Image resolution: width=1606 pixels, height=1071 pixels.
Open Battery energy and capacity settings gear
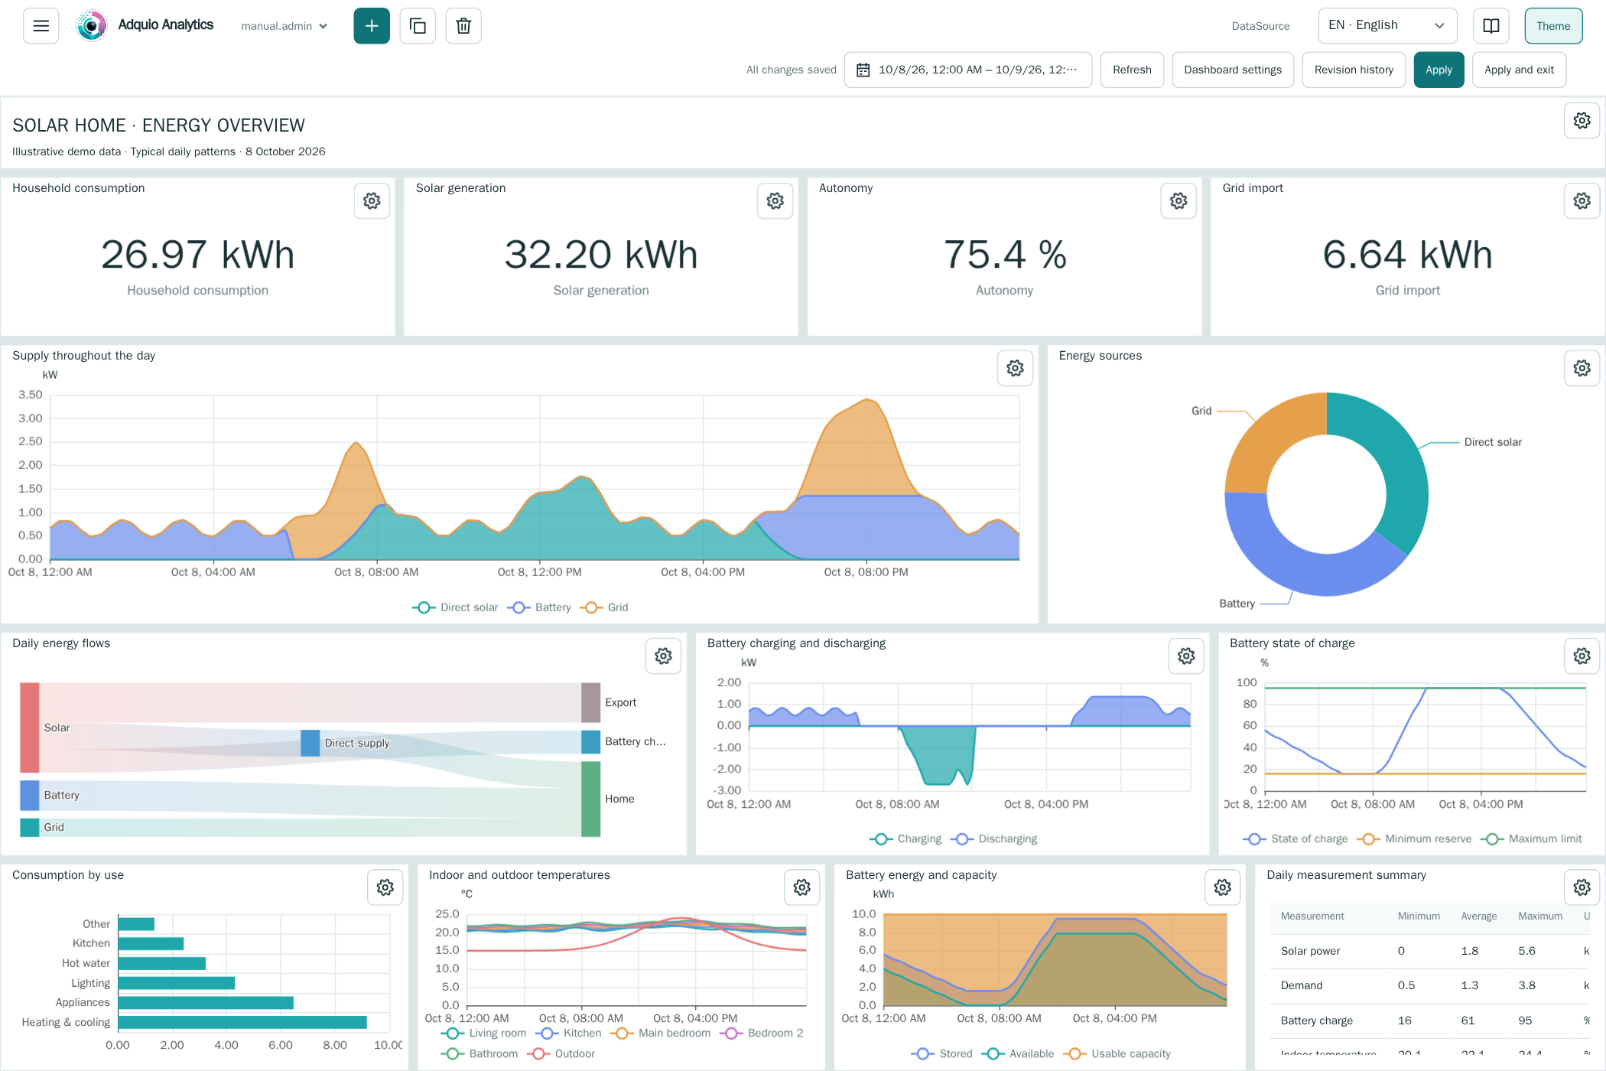(x=1222, y=887)
